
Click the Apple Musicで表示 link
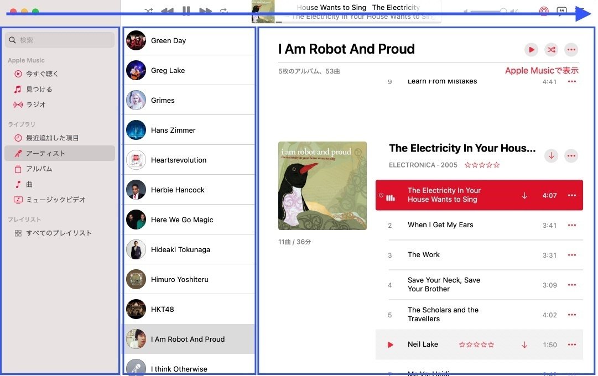click(542, 71)
